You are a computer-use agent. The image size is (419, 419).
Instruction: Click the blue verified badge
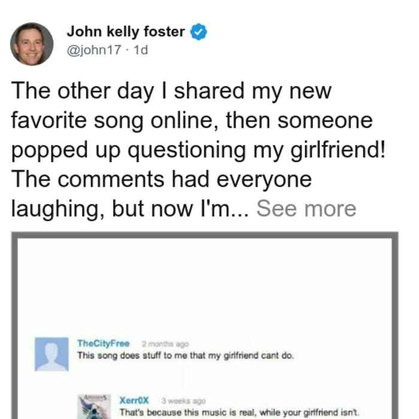199,32
